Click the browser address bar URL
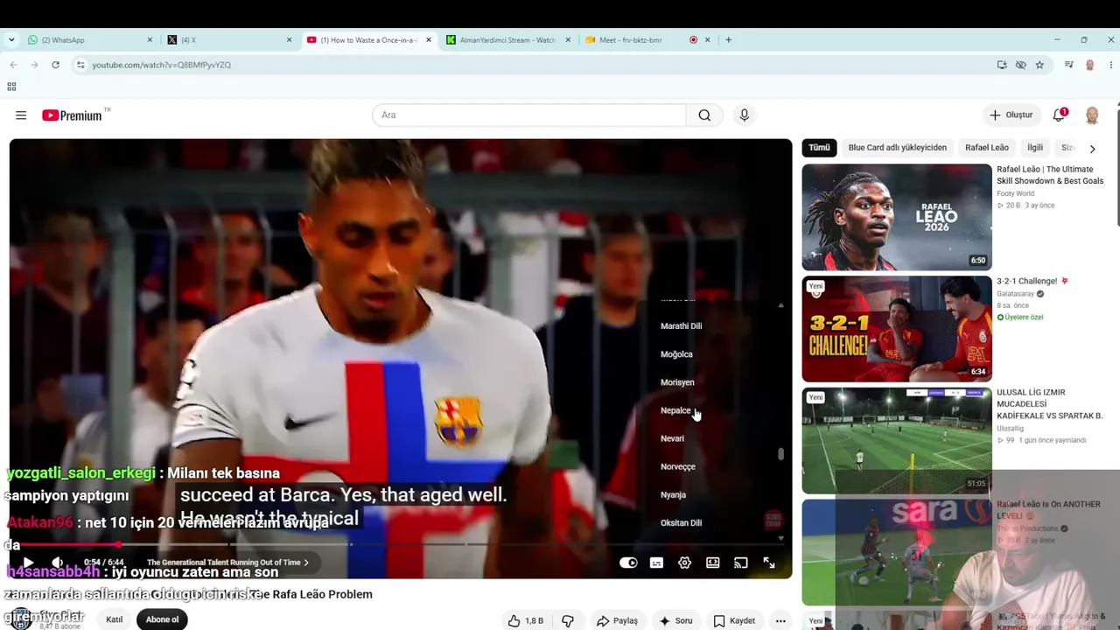1120x630 pixels. tap(162, 65)
